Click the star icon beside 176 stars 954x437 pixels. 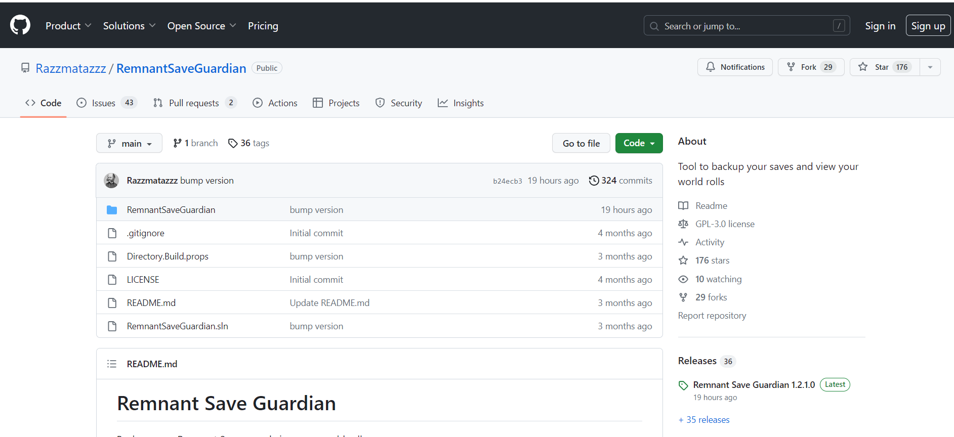pos(683,260)
